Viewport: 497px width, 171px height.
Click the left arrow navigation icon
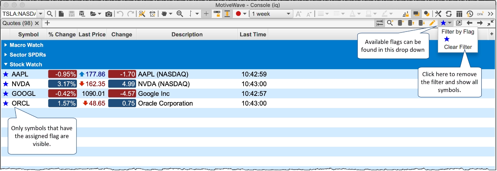(x=470, y=23)
